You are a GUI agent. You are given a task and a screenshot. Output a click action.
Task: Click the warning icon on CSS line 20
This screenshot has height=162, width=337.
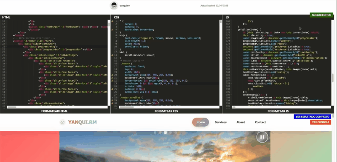point(112,75)
